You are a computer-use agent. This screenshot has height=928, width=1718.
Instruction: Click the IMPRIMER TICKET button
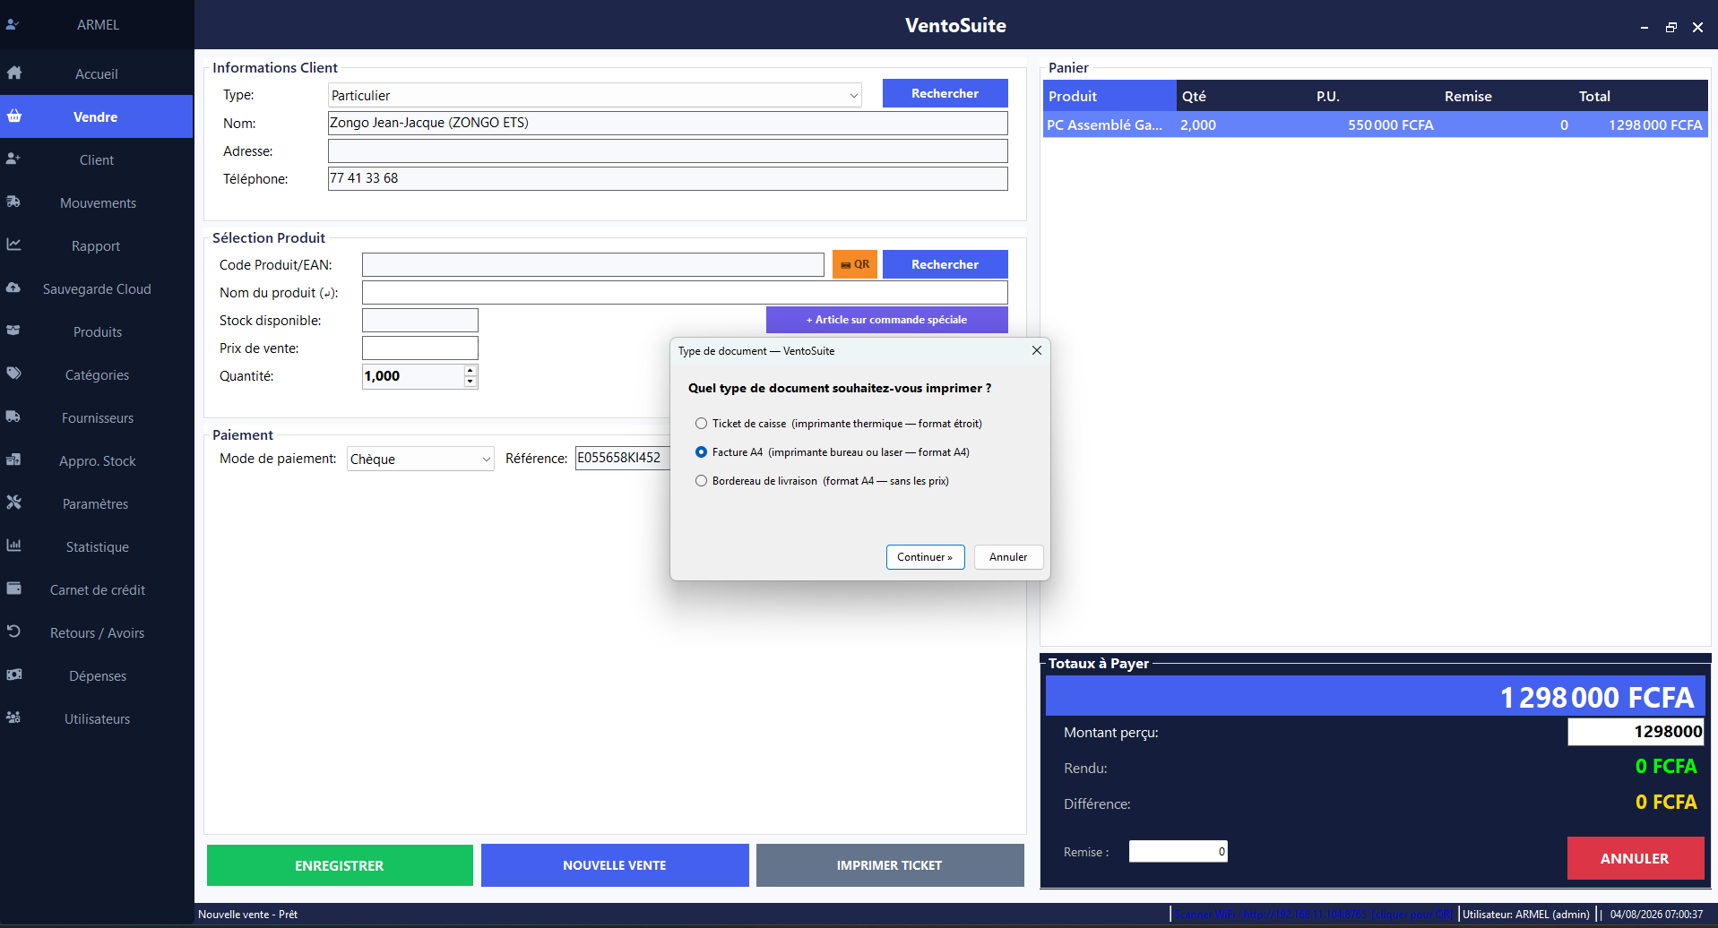click(x=890, y=865)
